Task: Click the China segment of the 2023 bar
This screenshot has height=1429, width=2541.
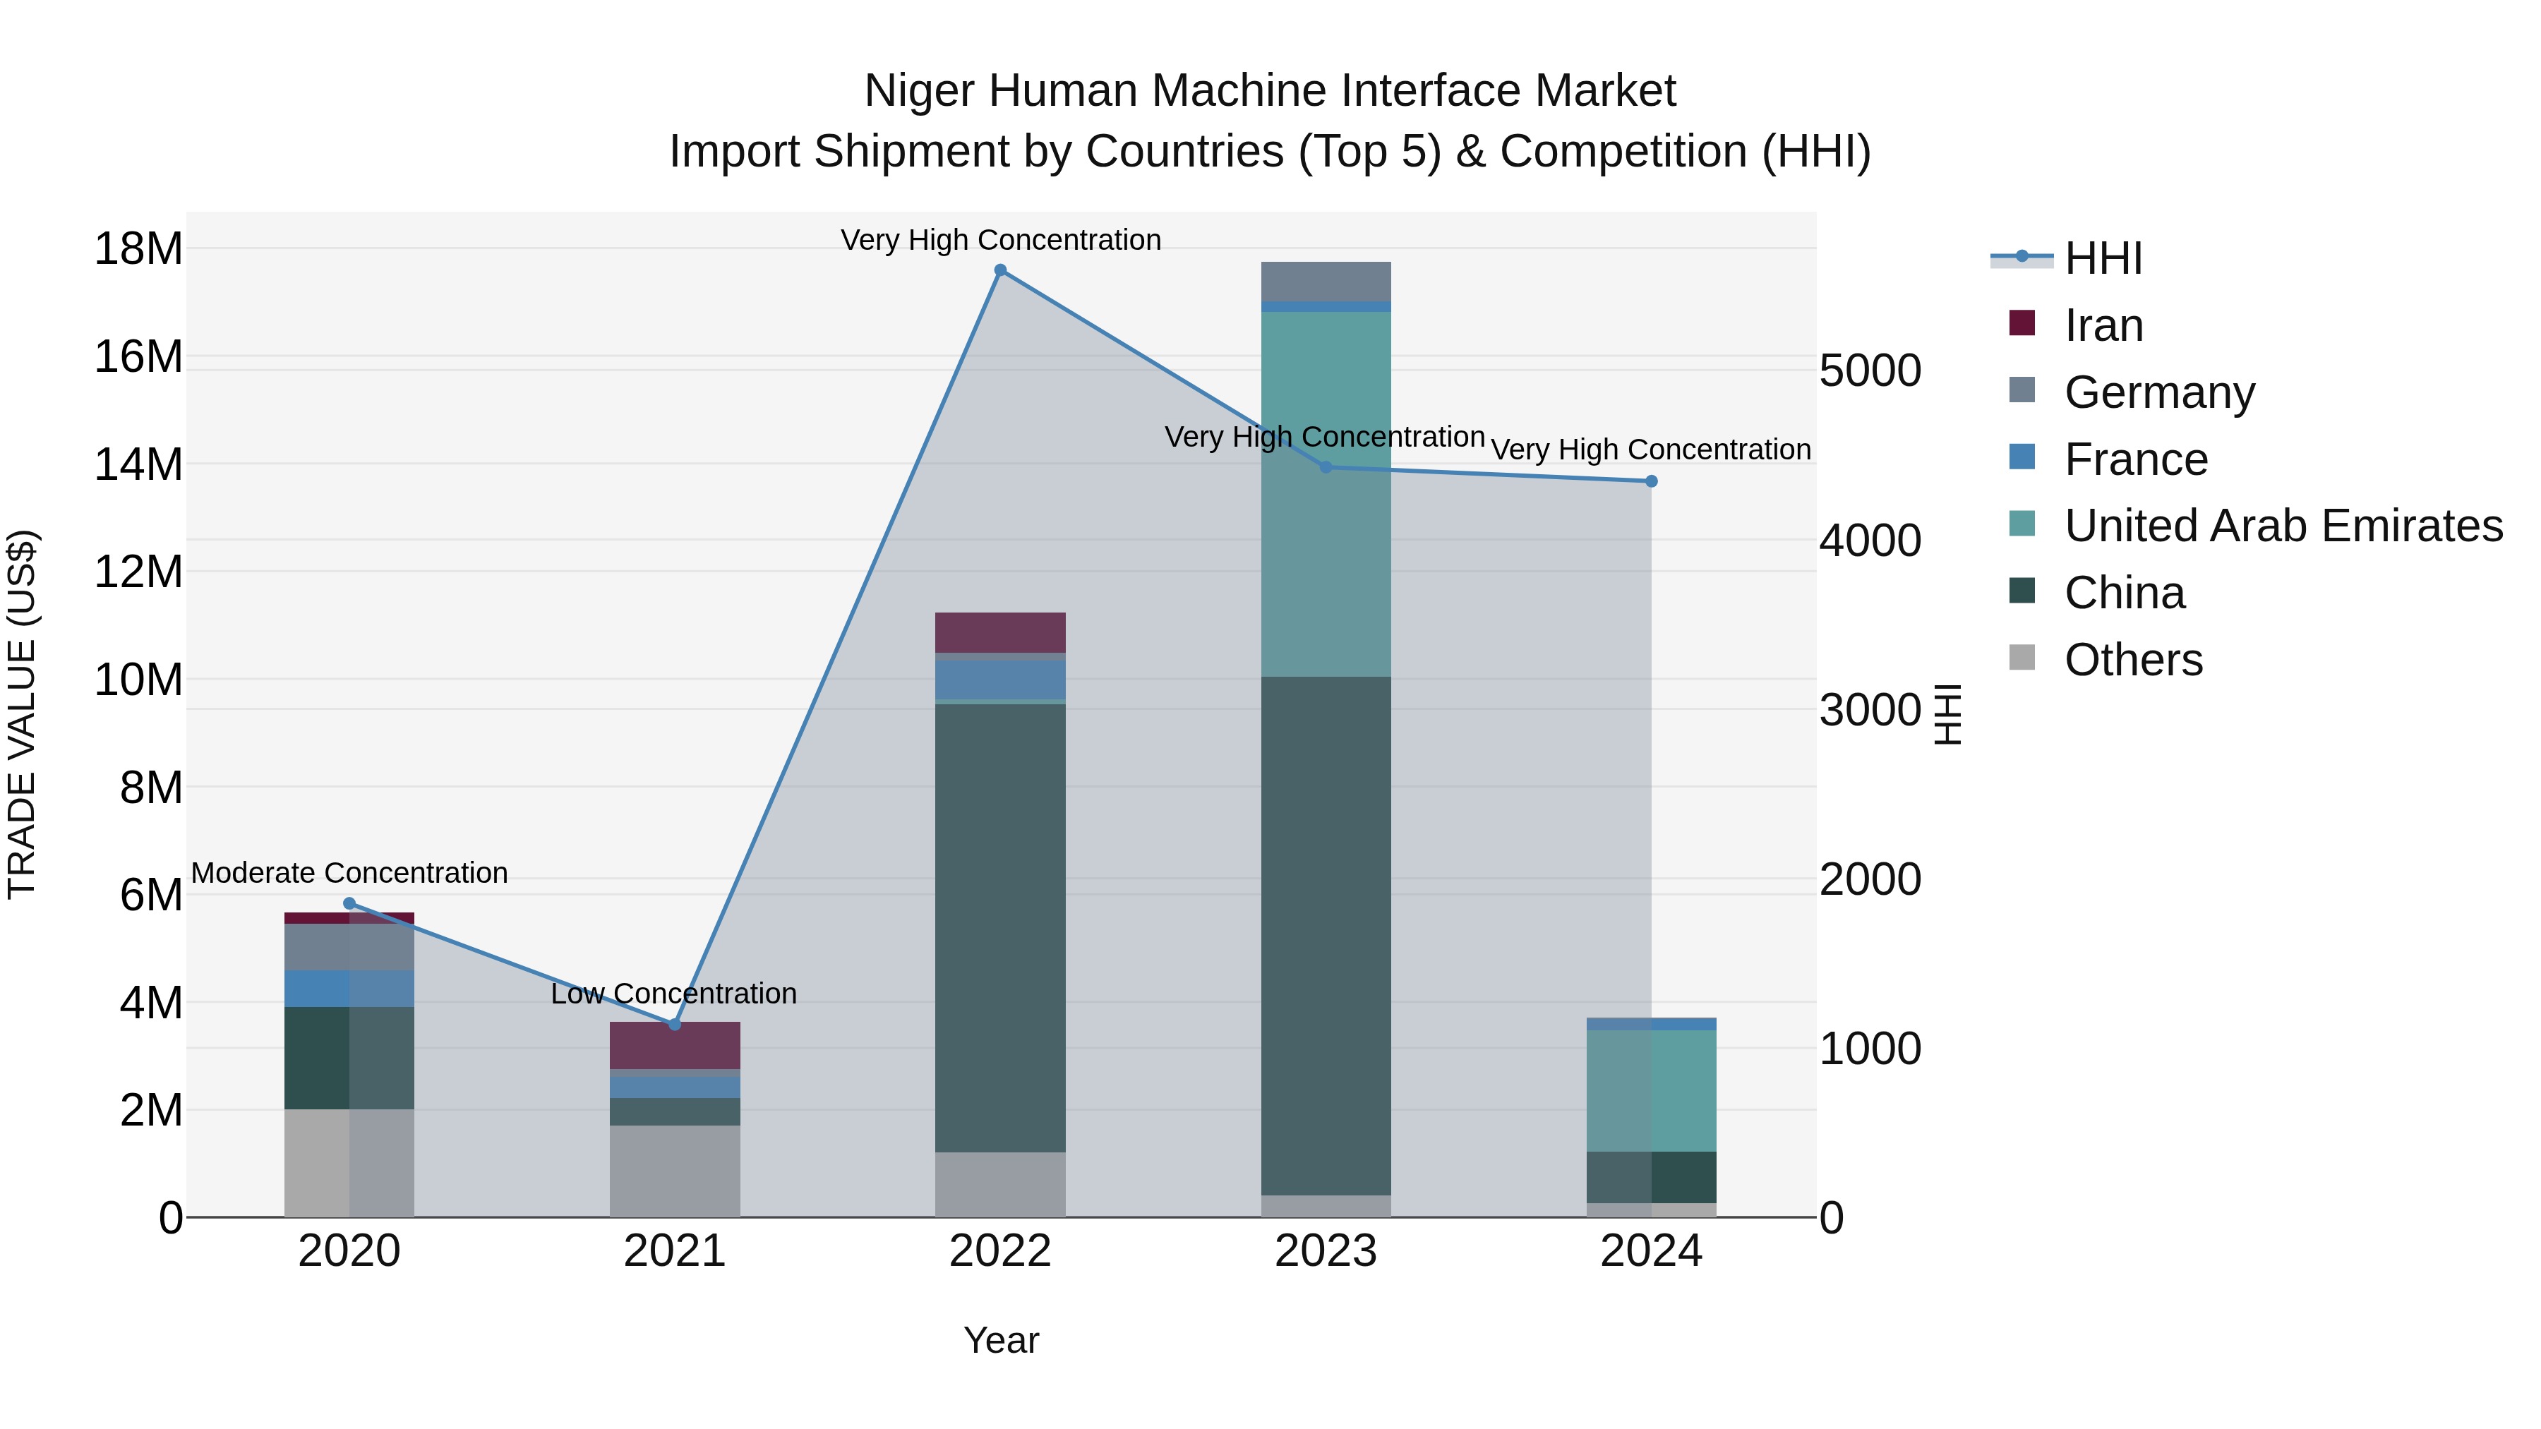Action: tap(1326, 936)
